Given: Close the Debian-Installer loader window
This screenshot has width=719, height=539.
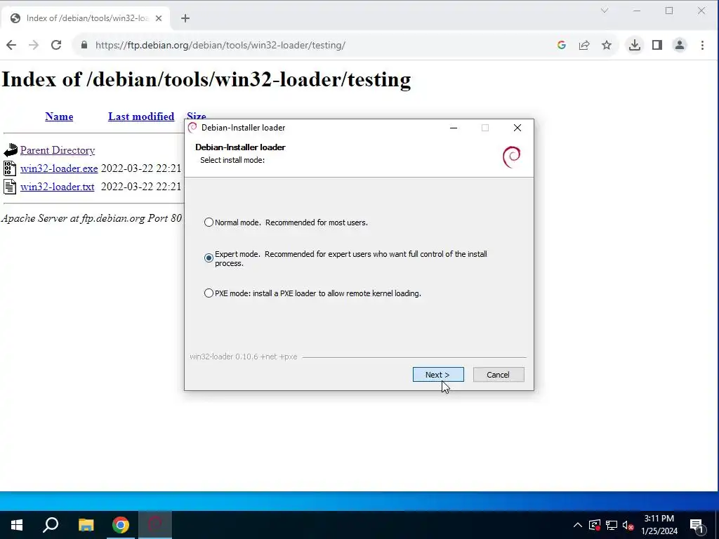Looking at the screenshot, I should 517,128.
